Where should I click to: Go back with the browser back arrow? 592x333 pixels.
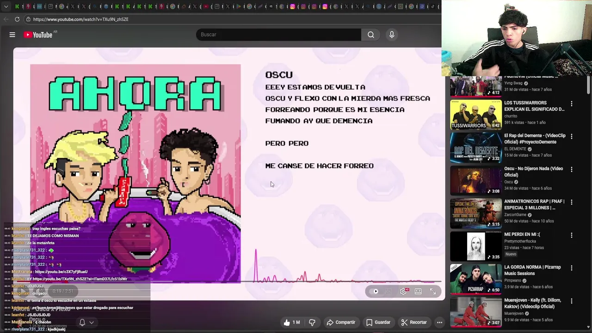[6, 19]
